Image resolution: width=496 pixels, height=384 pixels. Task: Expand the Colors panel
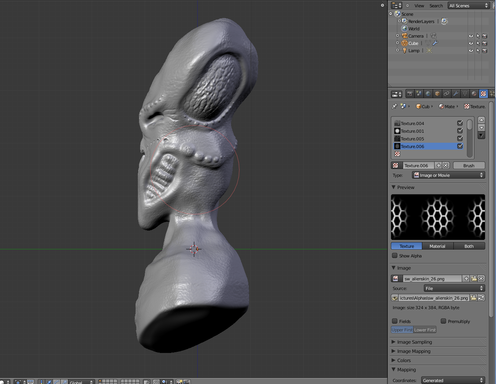[393, 360]
